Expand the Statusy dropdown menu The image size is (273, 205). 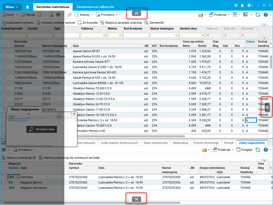84,15
